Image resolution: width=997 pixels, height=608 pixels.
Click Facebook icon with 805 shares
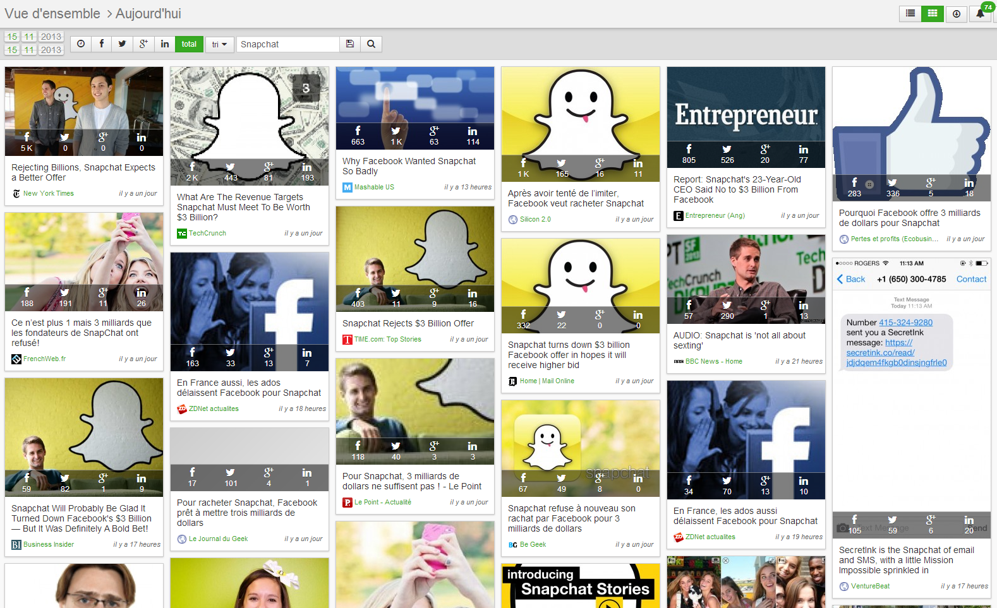click(689, 150)
